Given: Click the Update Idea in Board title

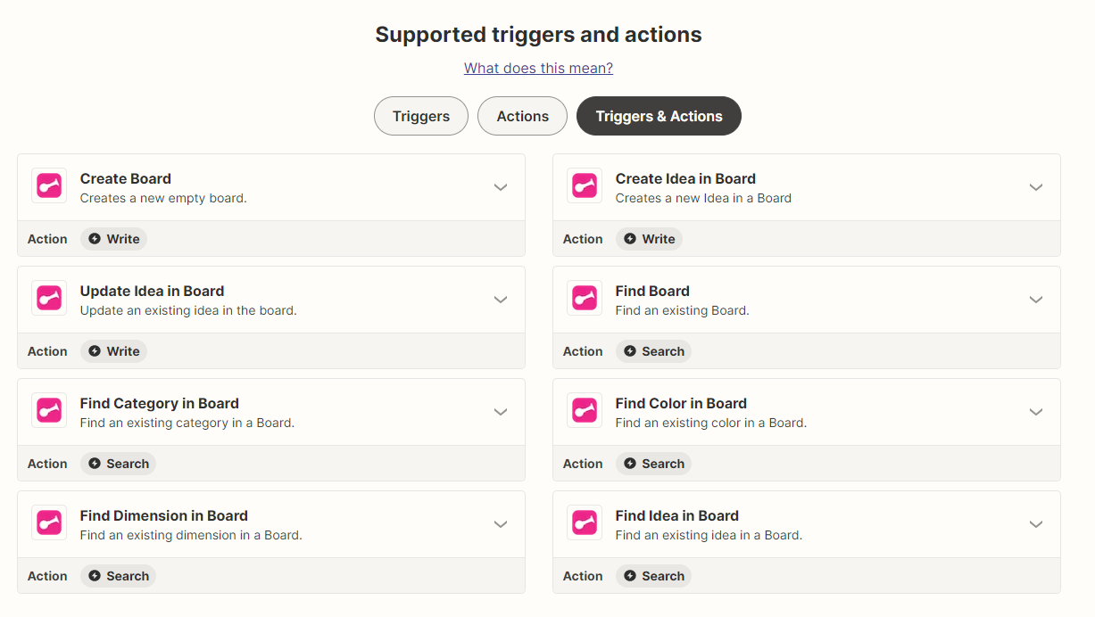Looking at the screenshot, I should (x=152, y=291).
